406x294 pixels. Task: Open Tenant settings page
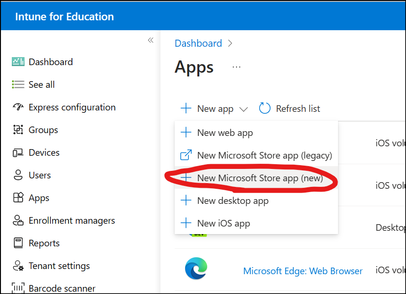pos(59,266)
